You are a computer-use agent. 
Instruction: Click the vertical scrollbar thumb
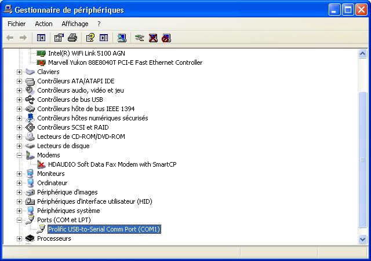(362, 160)
